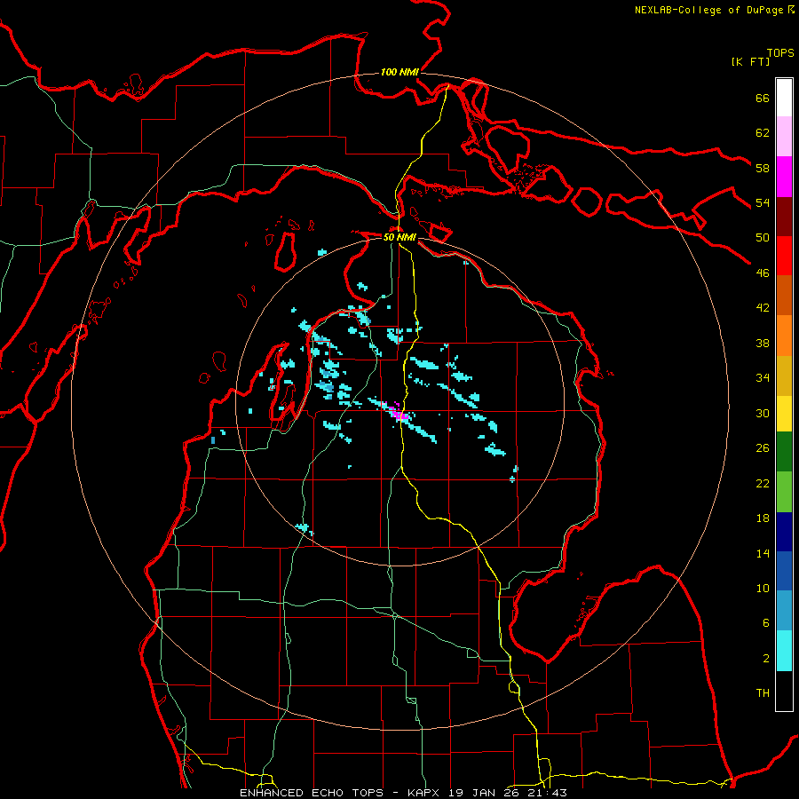This screenshot has width=799, height=799.
Task: Click the dark green 26 kft swatch
Action: tap(784, 452)
